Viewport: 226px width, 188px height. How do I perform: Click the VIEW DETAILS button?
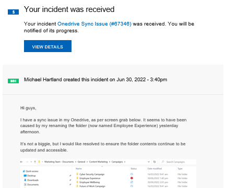point(47,46)
